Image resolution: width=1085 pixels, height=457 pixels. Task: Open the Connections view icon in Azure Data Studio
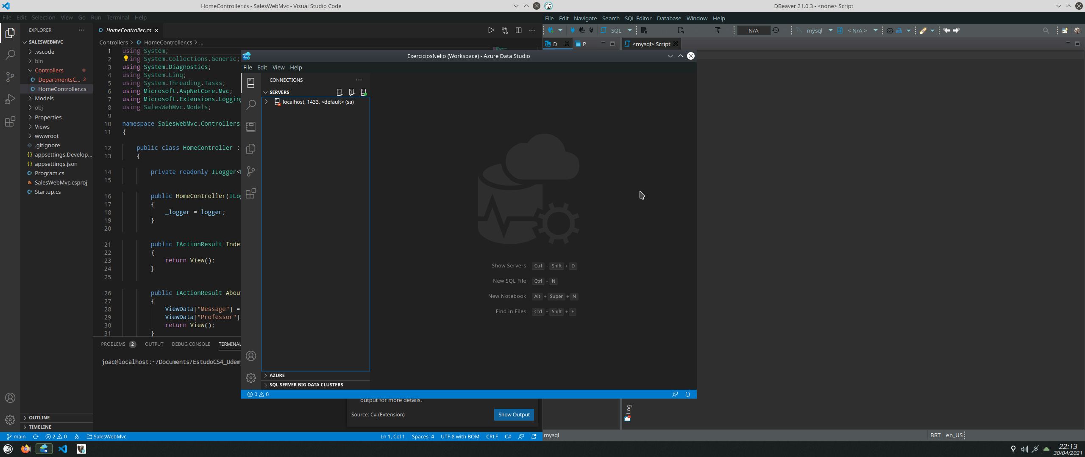[251, 83]
